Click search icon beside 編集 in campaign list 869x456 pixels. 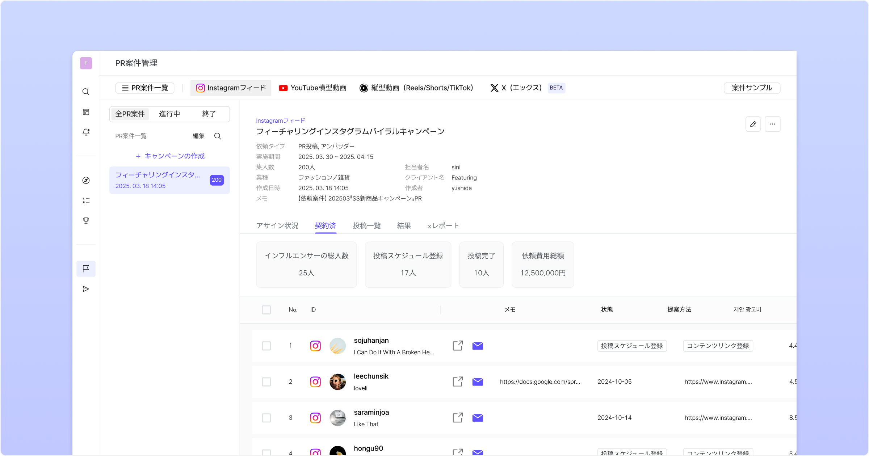click(218, 136)
